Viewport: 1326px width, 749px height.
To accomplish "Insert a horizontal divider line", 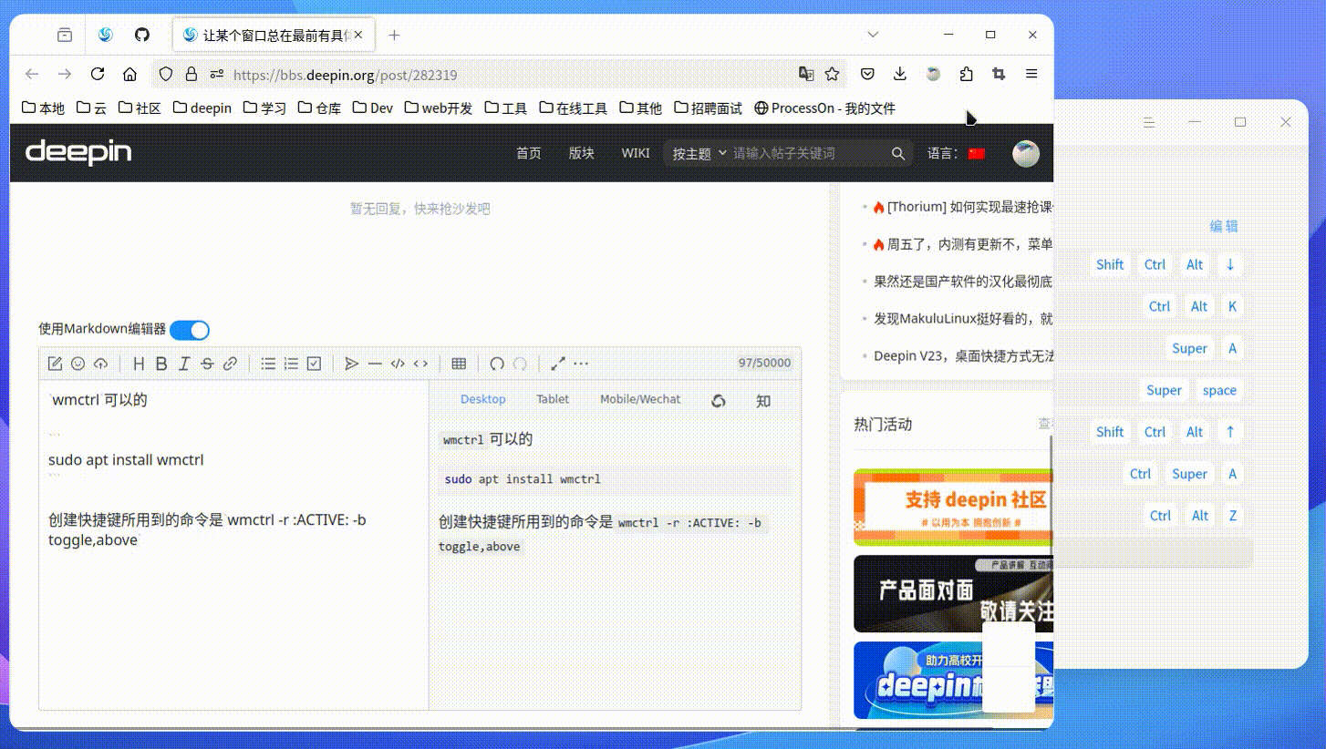I will (x=375, y=364).
